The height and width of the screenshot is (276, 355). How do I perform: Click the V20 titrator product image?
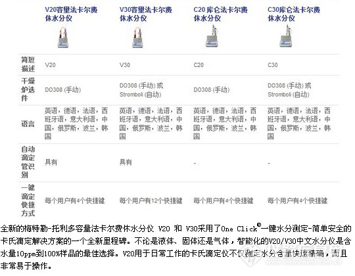click(63, 37)
